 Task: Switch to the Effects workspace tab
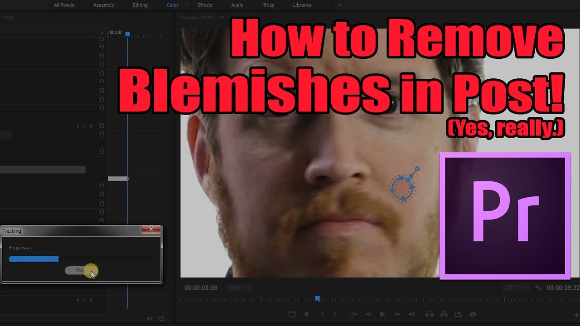205,5
